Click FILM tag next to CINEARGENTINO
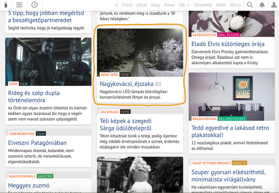279x193 pixels. click(41, 134)
